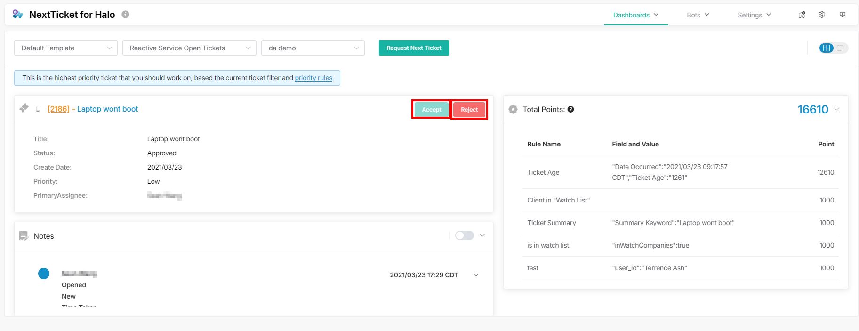
Task: Click the Total Points help question mark
Action: pos(570,110)
